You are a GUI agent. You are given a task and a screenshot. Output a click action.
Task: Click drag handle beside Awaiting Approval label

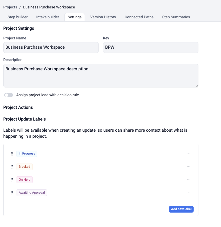(x=12, y=193)
